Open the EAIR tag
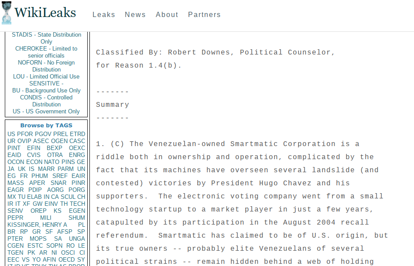 [79, 176]
